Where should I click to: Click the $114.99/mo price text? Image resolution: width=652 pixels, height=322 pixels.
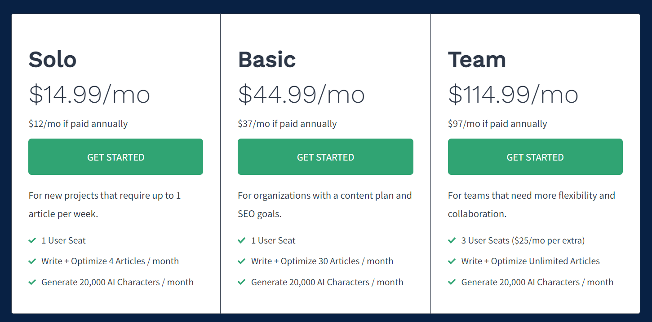(513, 94)
